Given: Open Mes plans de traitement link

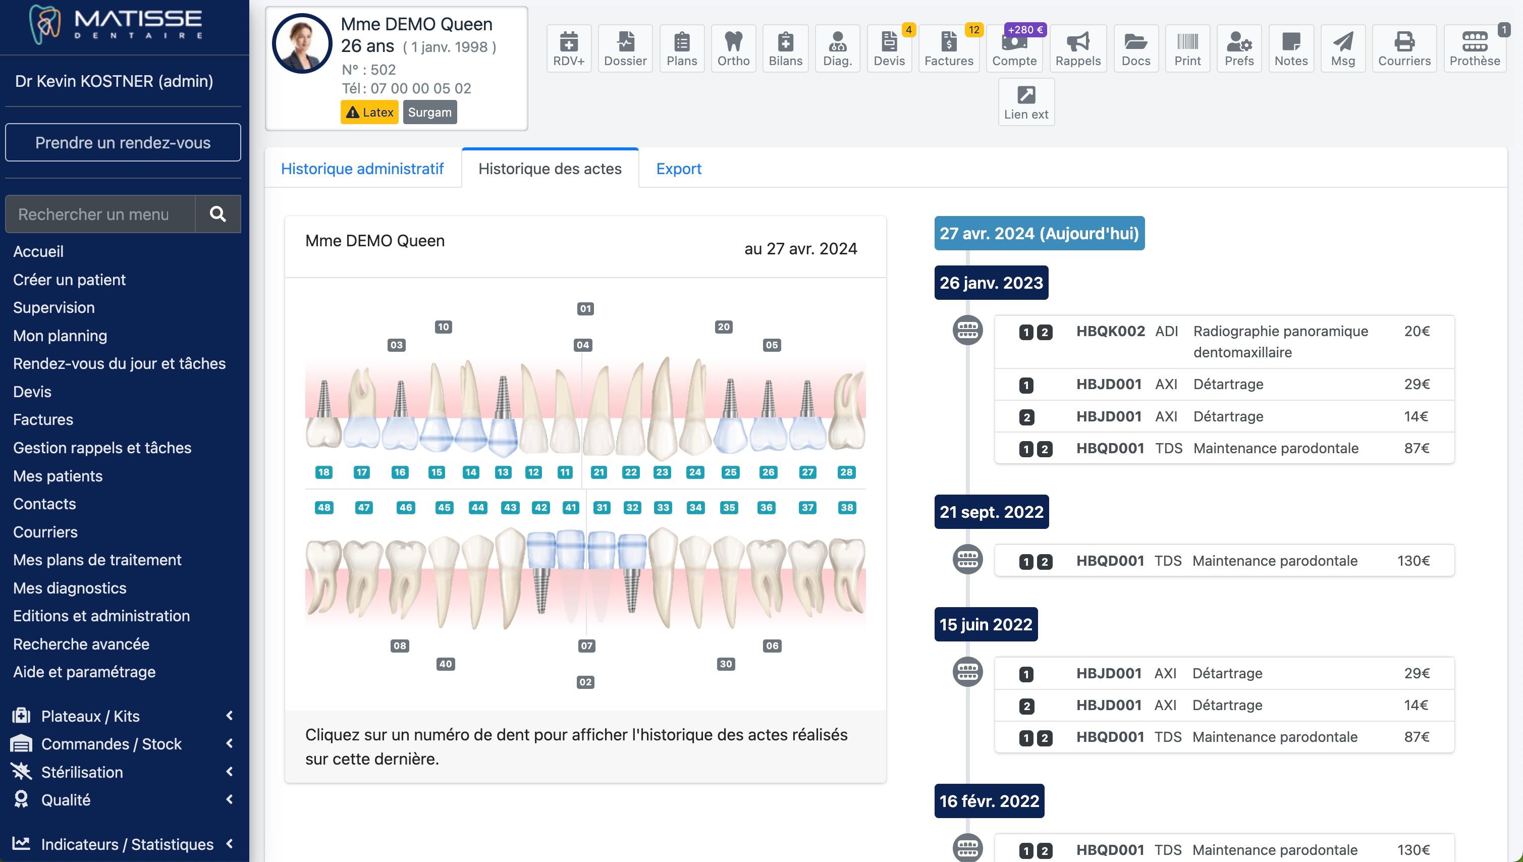Looking at the screenshot, I should click(97, 560).
